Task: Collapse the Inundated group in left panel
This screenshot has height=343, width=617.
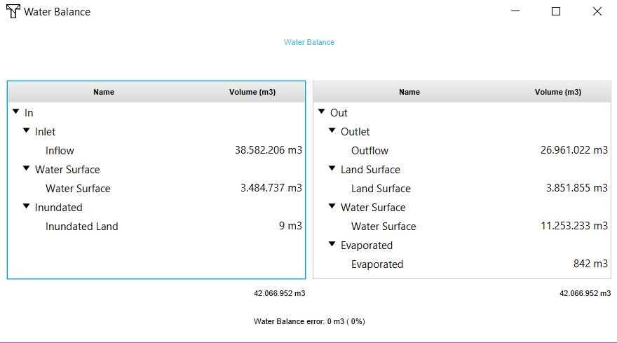Action: pyautogui.click(x=27, y=206)
